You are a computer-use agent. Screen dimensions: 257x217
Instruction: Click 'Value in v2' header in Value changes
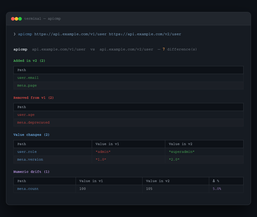click(x=204, y=144)
